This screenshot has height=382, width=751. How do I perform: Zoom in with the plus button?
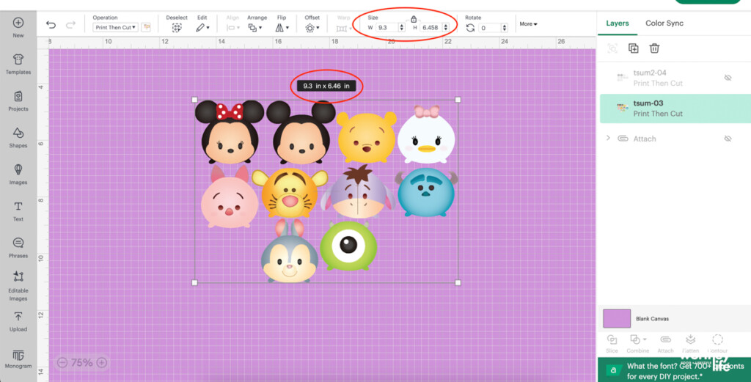[101, 363]
